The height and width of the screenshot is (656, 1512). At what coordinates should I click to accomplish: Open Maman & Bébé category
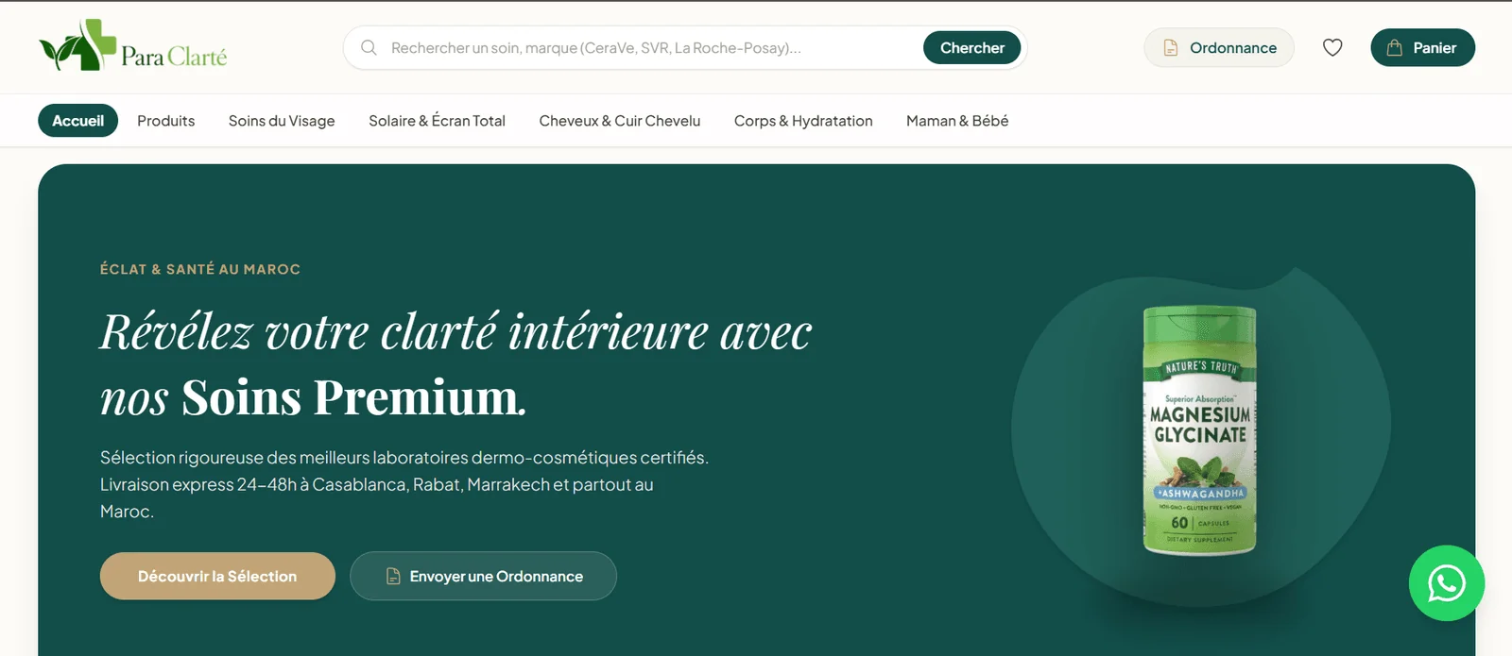957,121
